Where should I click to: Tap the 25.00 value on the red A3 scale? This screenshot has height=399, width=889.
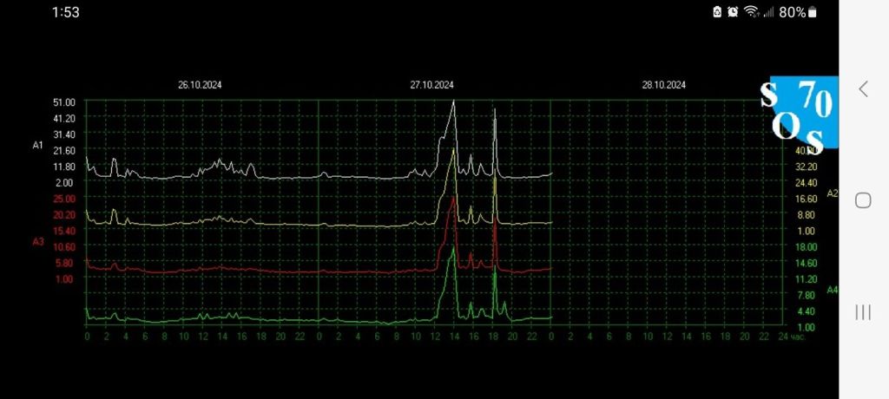64,199
